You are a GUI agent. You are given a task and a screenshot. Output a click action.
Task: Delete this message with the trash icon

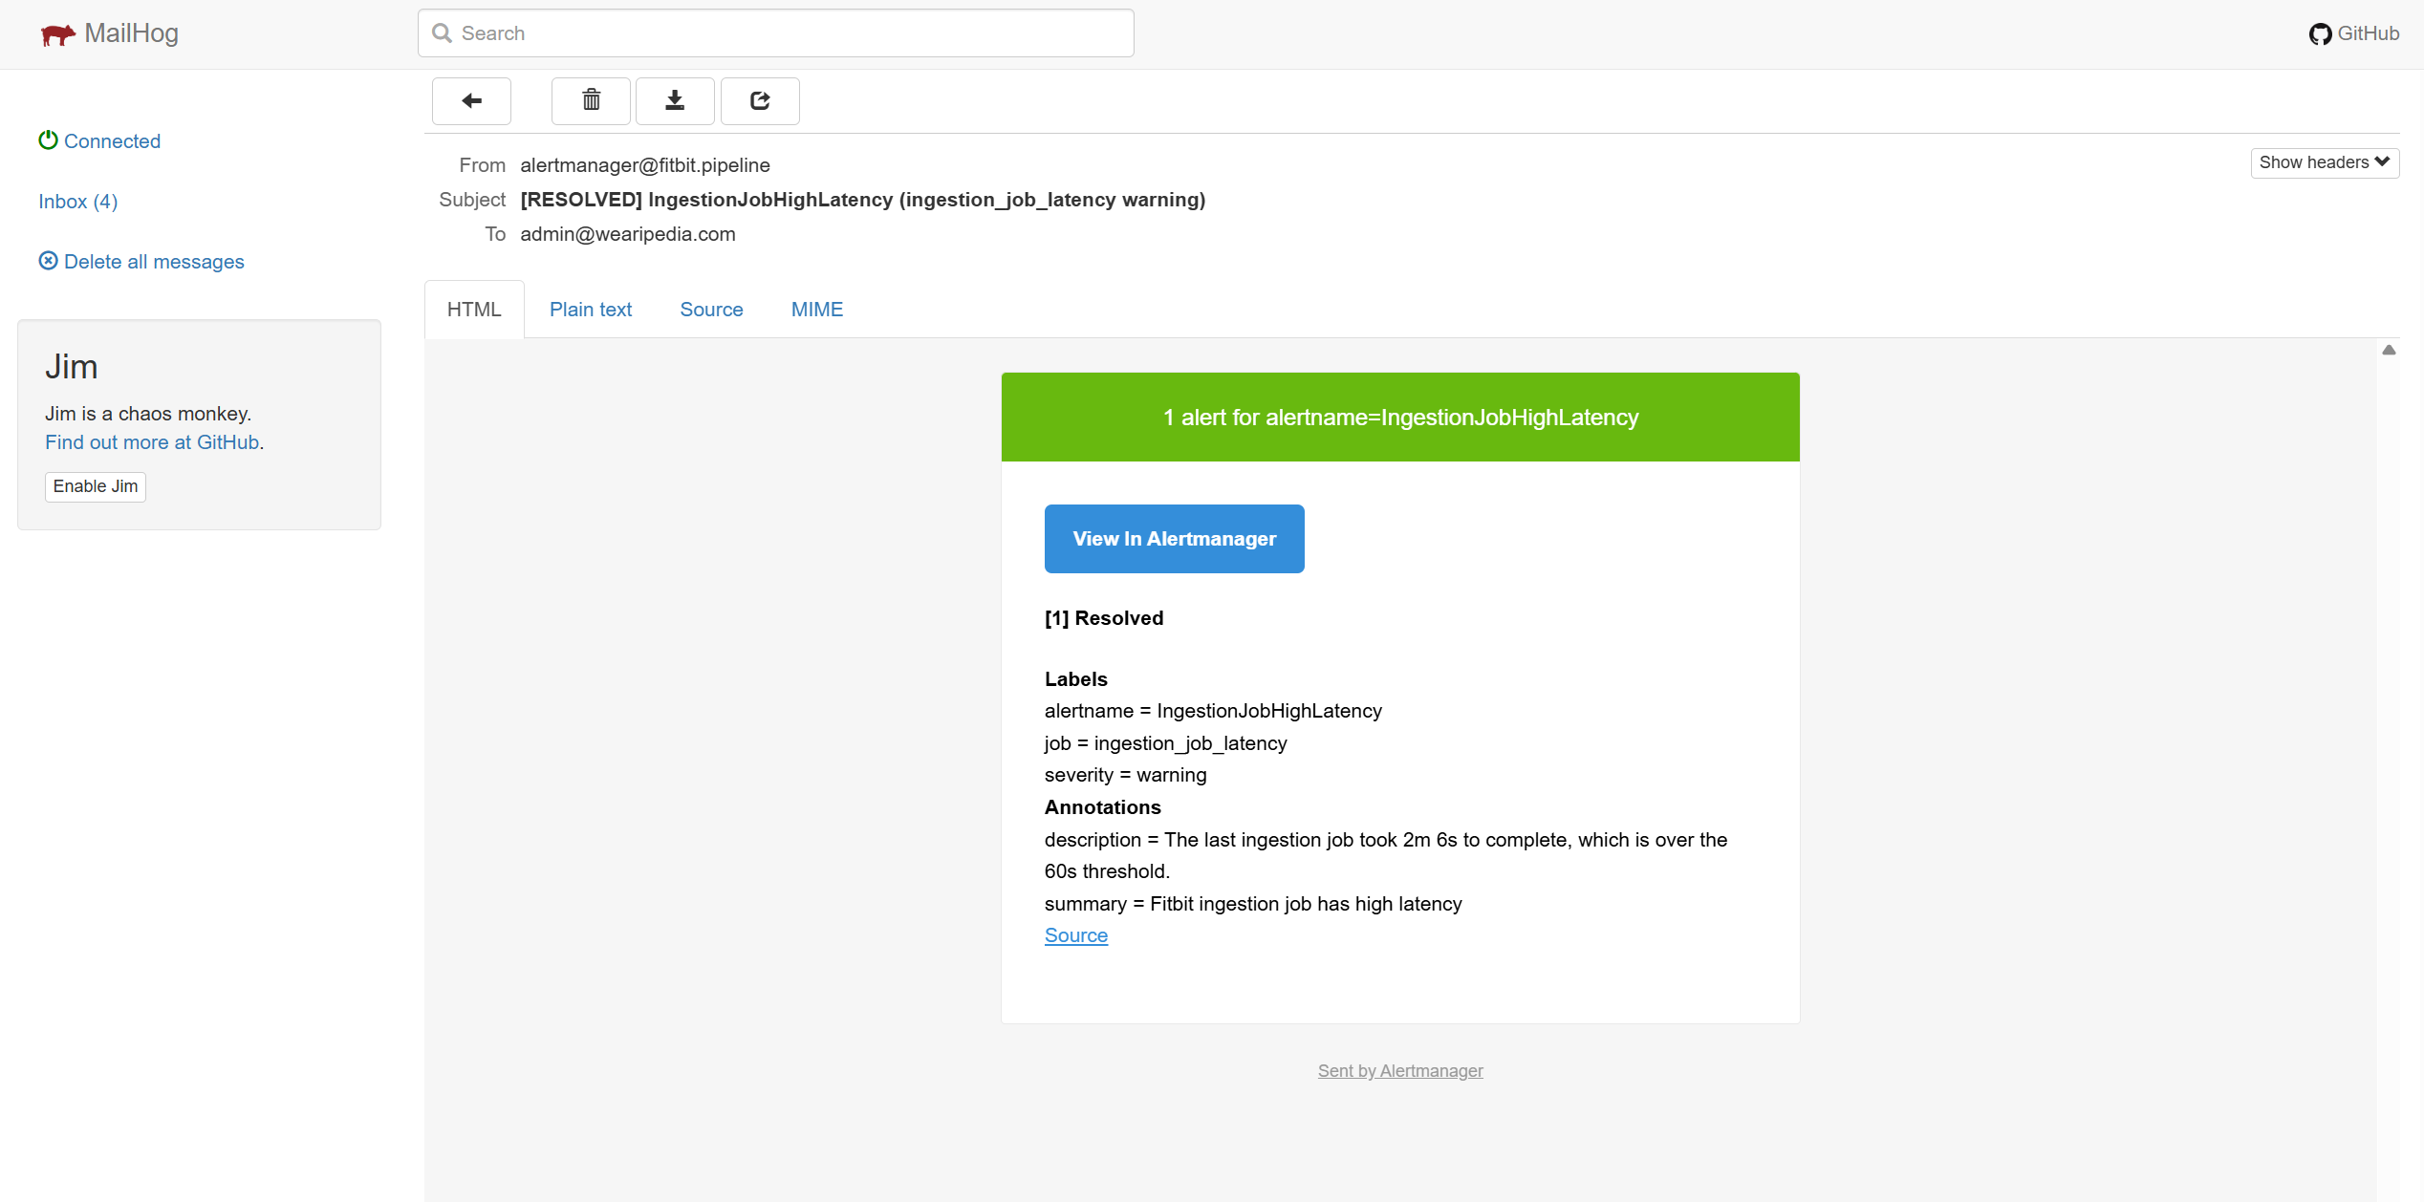tap(591, 100)
